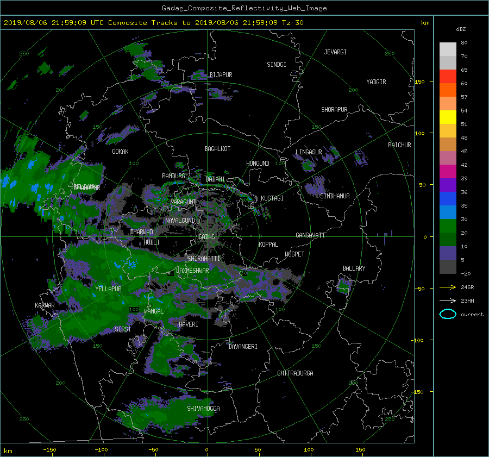Select the dark gray -20 to 5 dBZ band

448,267
